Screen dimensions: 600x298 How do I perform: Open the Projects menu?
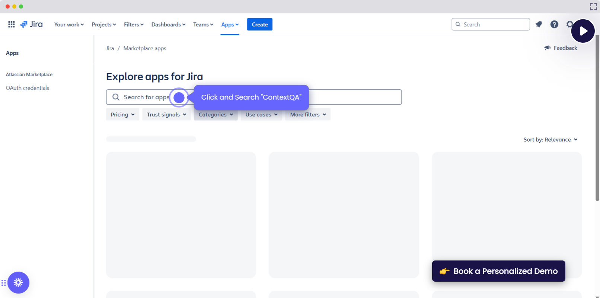click(104, 25)
